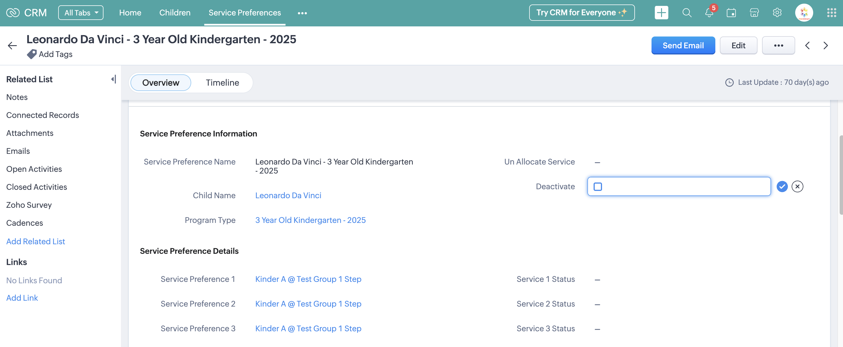Open the marketplace store icon
843x347 pixels.
point(754,13)
